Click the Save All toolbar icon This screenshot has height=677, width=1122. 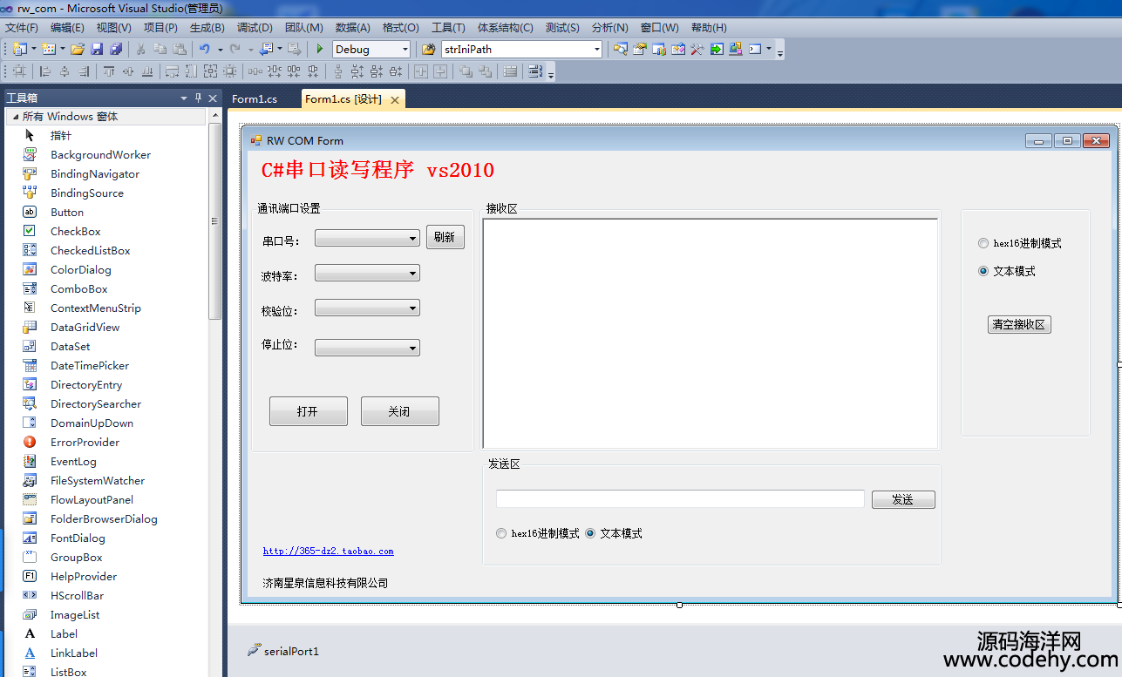tap(116, 50)
